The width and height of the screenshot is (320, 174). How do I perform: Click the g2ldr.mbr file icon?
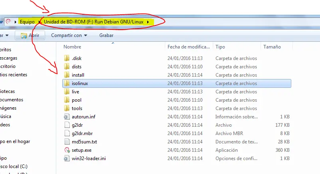(67, 133)
